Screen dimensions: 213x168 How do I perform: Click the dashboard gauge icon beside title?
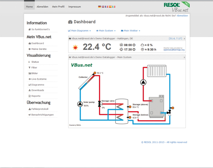[70, 22]
